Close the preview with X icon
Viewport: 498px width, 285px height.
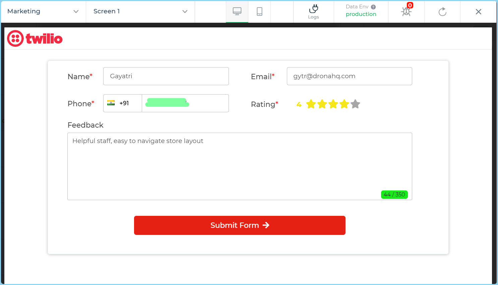[x=478, y=12]
